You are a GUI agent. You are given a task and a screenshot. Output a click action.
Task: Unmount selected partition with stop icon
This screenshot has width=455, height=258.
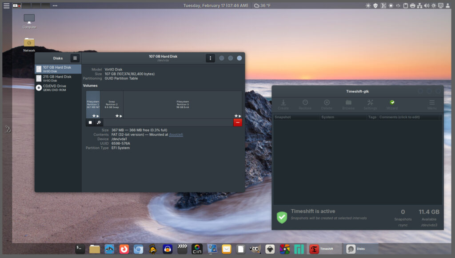(90, 122)
